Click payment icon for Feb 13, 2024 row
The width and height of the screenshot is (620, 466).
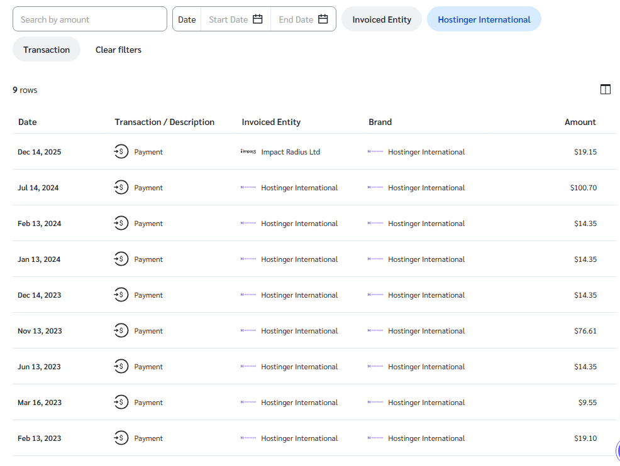pos(121,223)
